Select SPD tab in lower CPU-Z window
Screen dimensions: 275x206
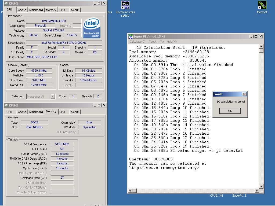tap(62, 112)
